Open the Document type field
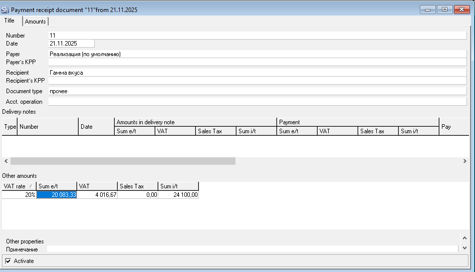 click(257, 91)
